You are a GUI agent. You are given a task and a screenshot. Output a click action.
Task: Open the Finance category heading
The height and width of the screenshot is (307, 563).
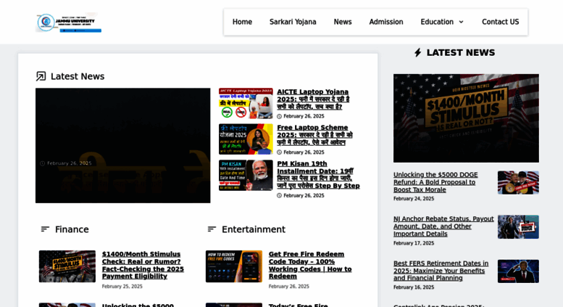point(72,229)
